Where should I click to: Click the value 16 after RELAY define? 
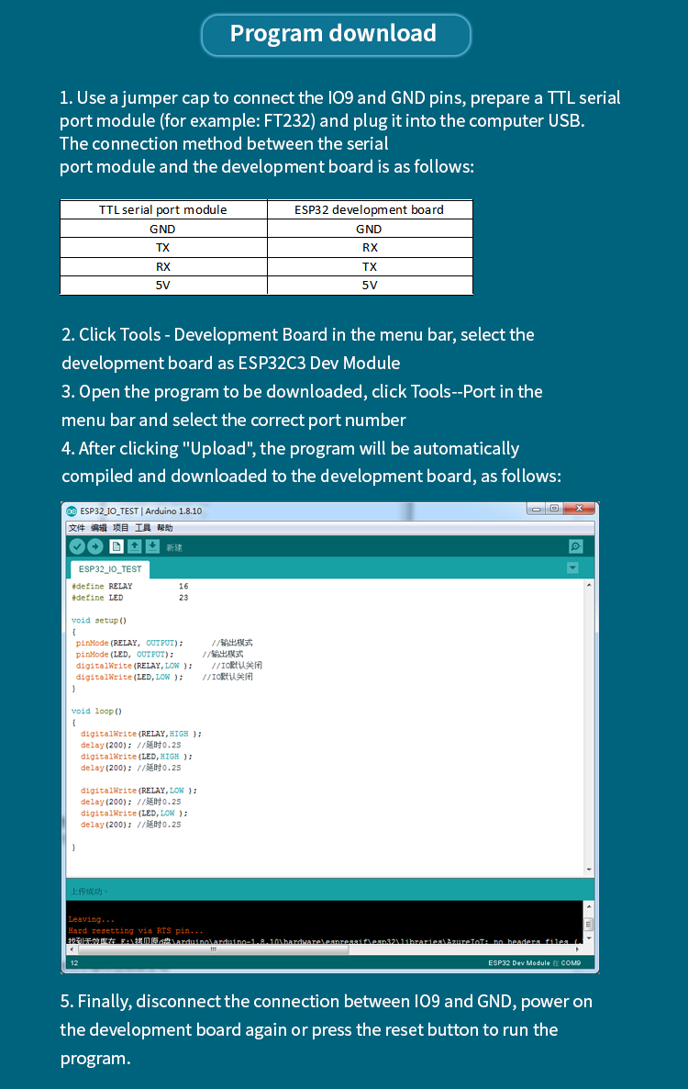pyautogui.click(x=183, y=586)
